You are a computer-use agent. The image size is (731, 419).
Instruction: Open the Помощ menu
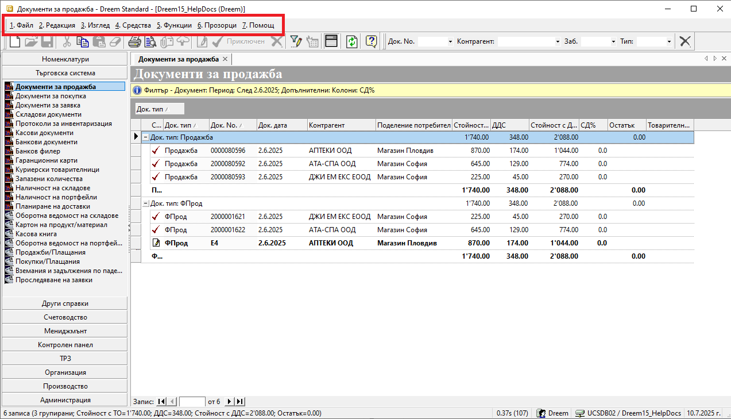[x=258, y=25]
